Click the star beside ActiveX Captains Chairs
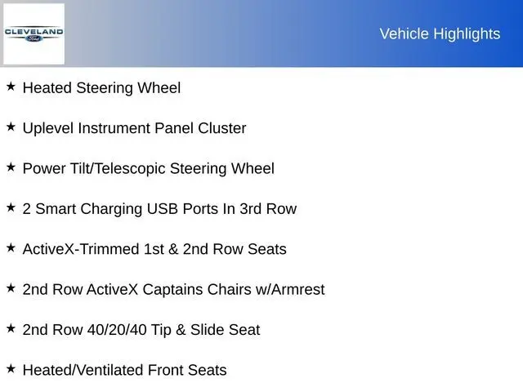The width and height of the screenshot is (523, 392). [x=11, y=288]
